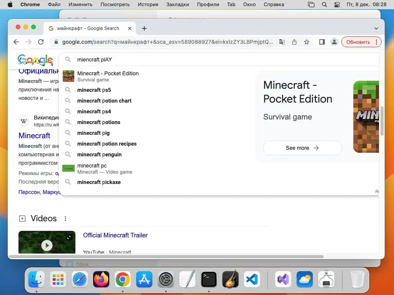The height and width of the screenshot is (295, 394).
Task: Open Control Center in the menu bar
Action: coord(337,5)
